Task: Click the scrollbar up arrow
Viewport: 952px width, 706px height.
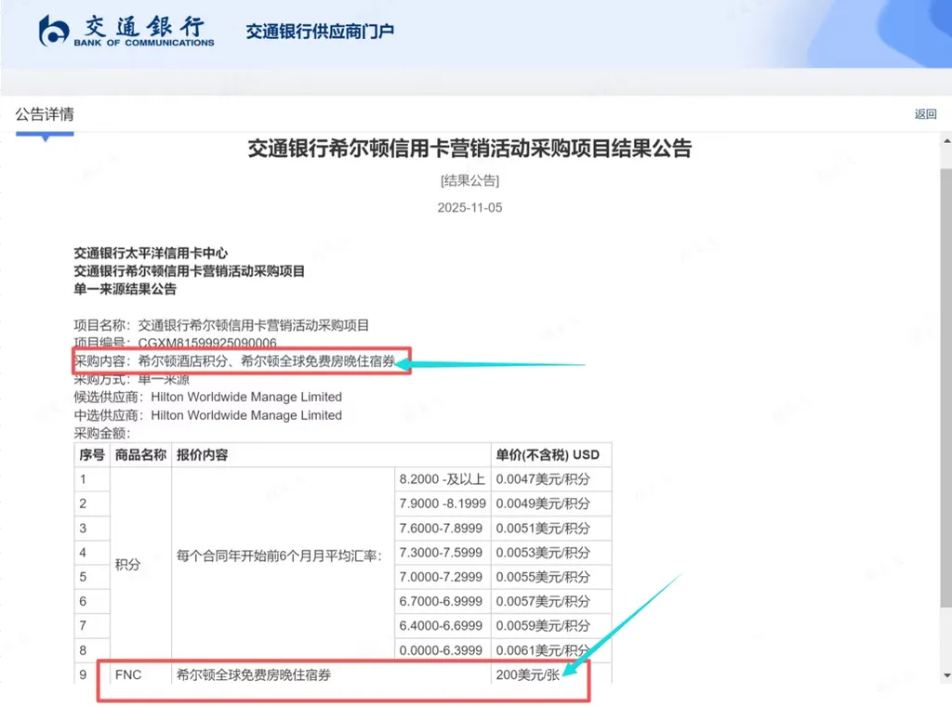Action: click(946, 141)
